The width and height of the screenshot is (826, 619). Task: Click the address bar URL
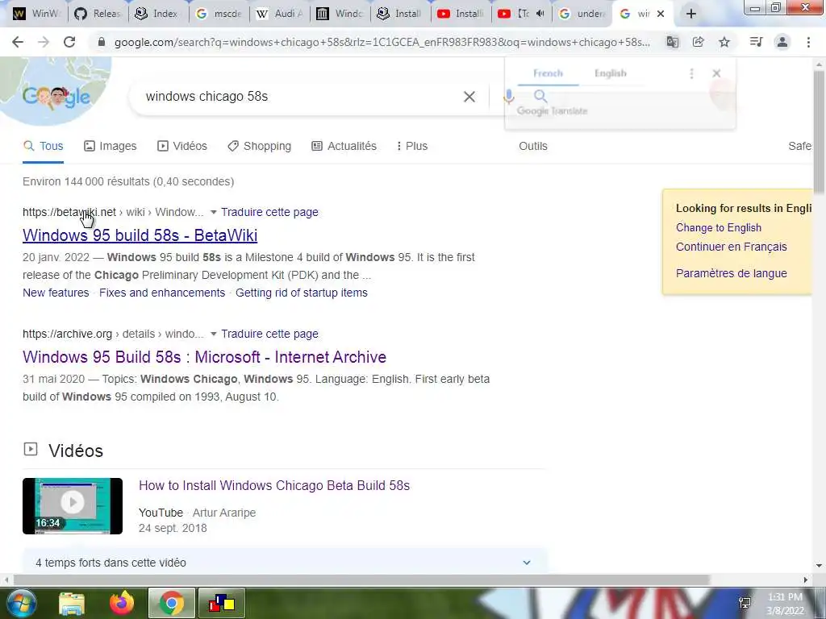pos(382,42)
